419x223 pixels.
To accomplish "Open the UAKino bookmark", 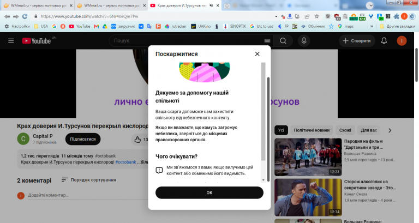I will (201, 26).
